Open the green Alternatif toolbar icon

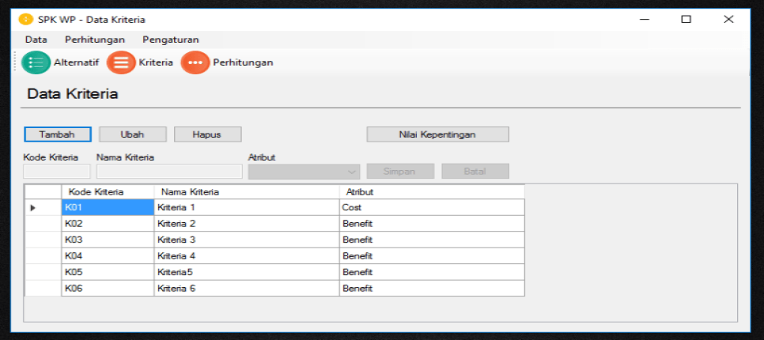pyautogui.click(x=36, y=62)
